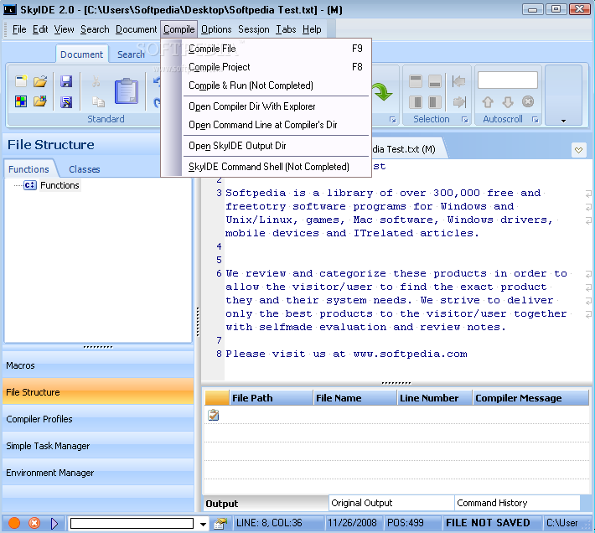Select the Functions tab in File Structure
Viewport: 595px width, 533px height.
click(x=28, y=169)
